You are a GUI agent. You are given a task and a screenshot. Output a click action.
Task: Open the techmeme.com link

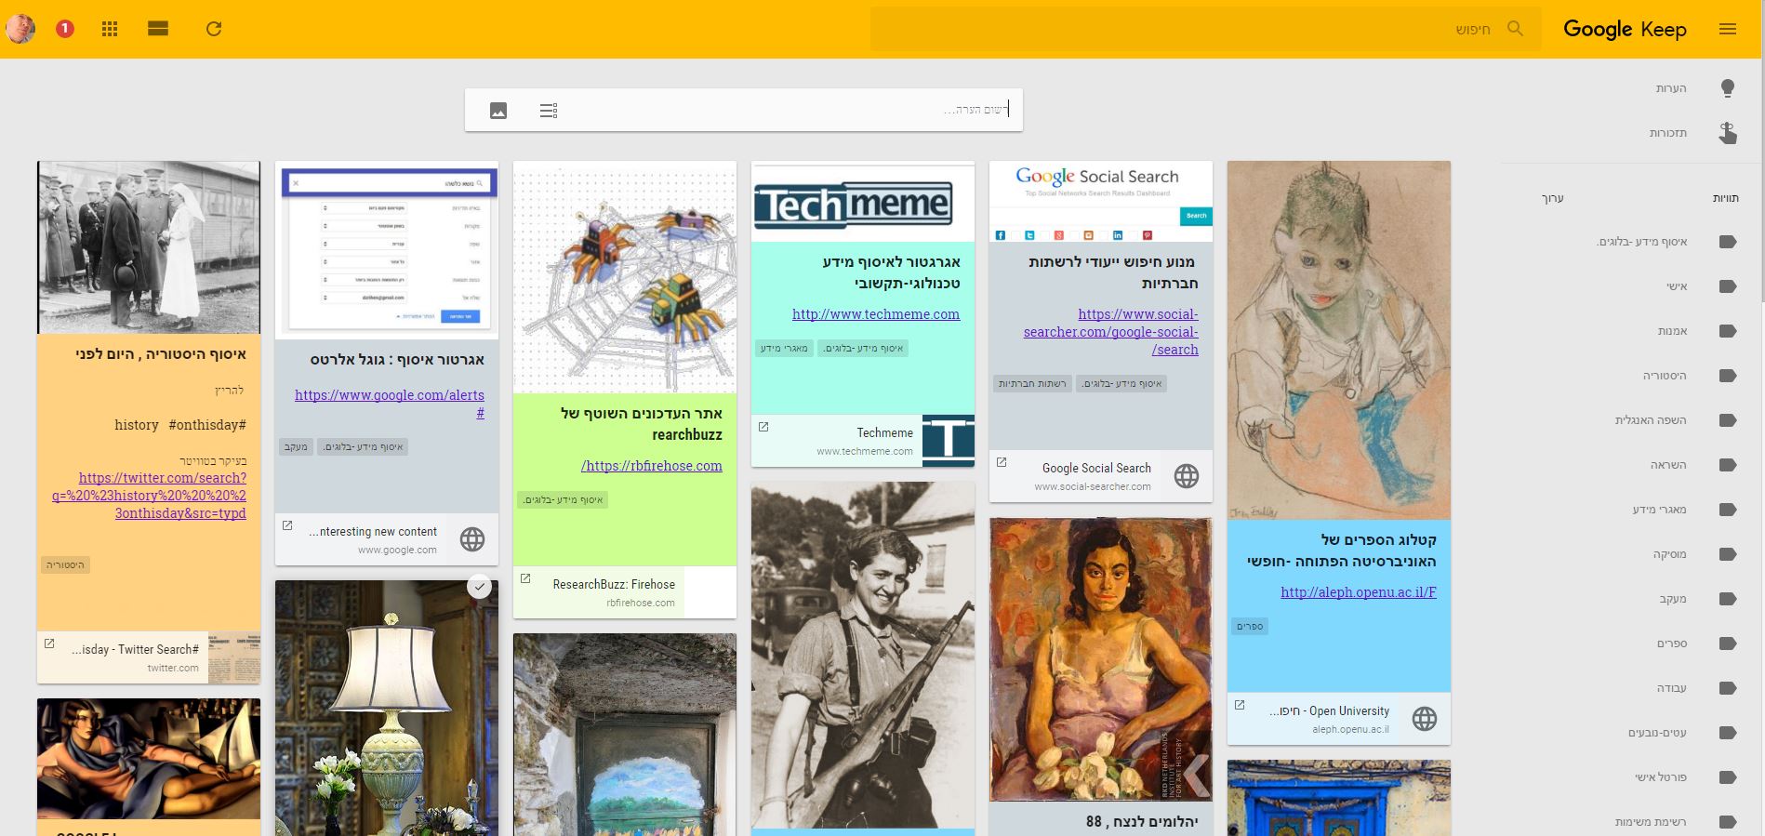tap(875, 314)
